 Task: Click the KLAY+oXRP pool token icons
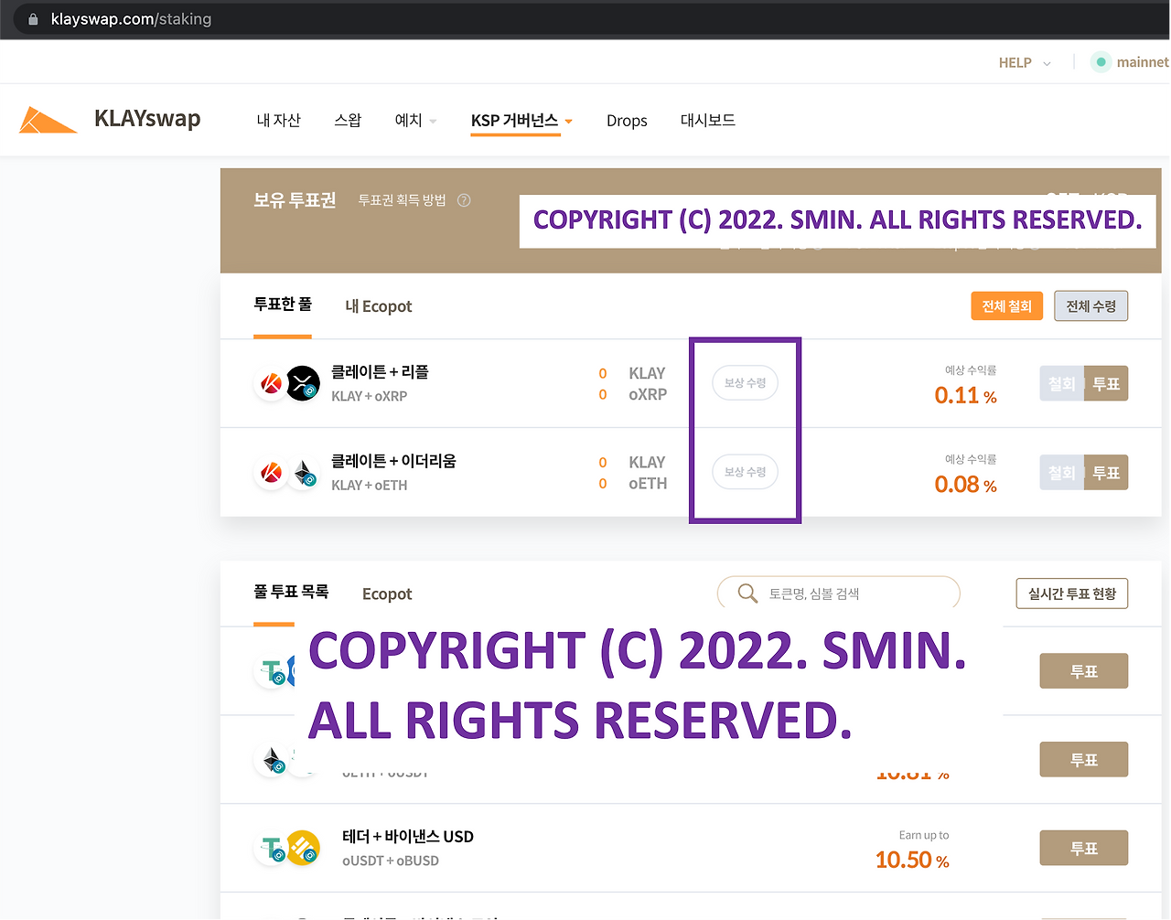[287, 383]
